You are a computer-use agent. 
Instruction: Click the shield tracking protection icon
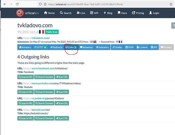[x=40, y=4]
